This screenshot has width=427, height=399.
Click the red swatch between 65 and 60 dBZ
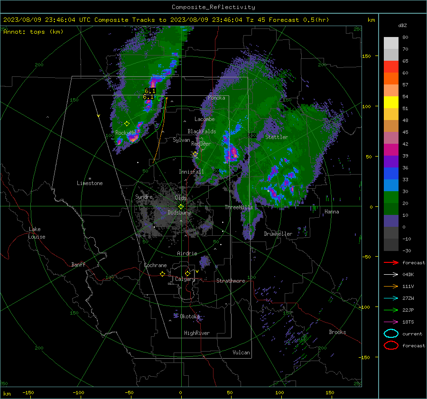[391, 67]
